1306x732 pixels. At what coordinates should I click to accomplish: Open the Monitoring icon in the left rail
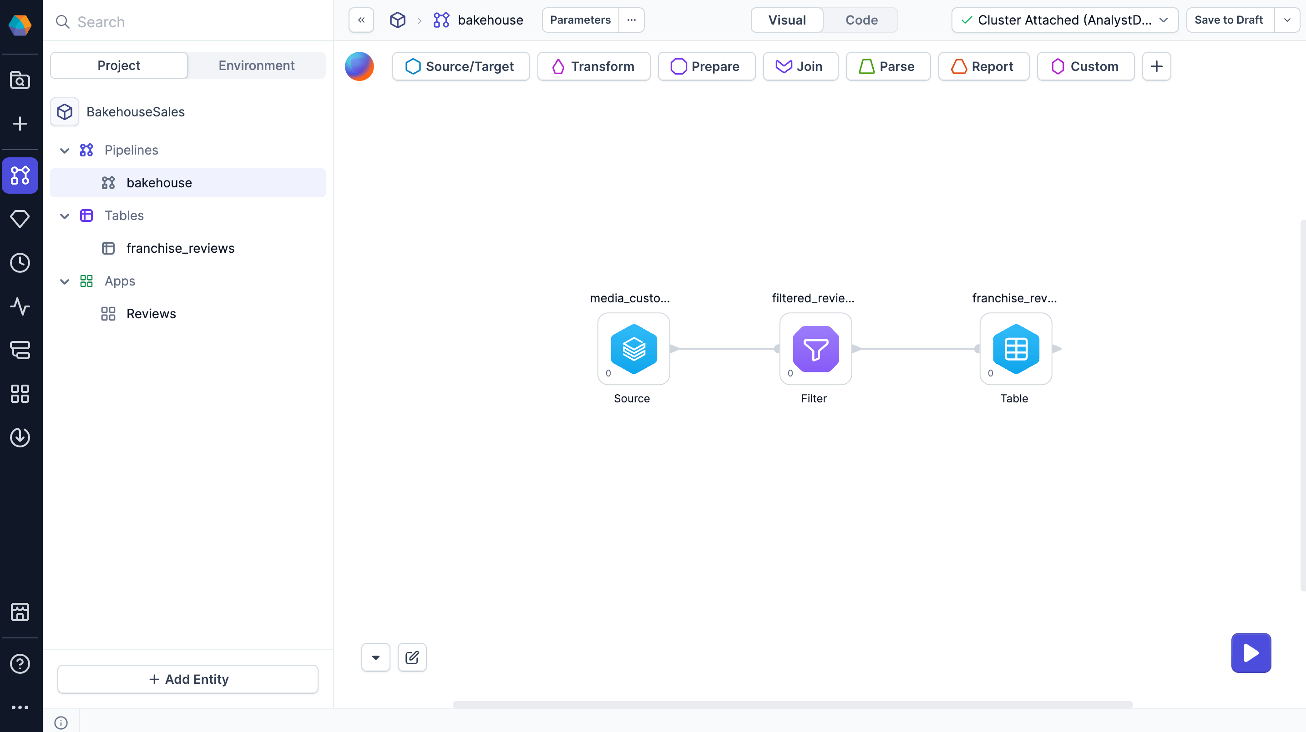point(20,306)
